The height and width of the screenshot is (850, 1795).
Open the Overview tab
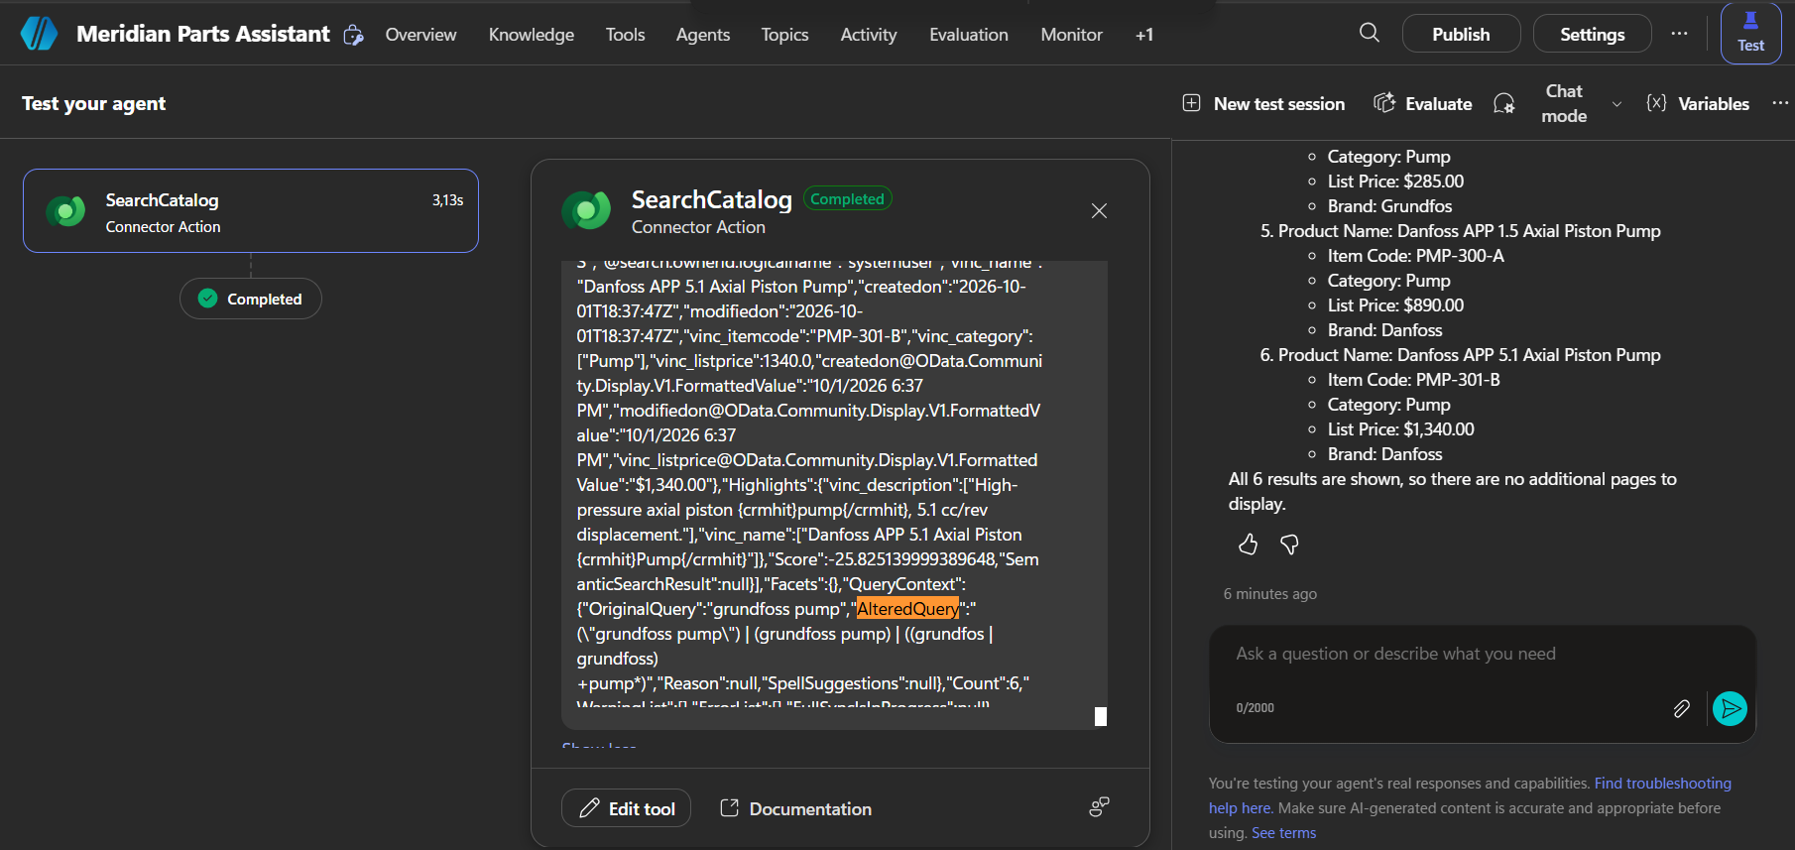420,35
